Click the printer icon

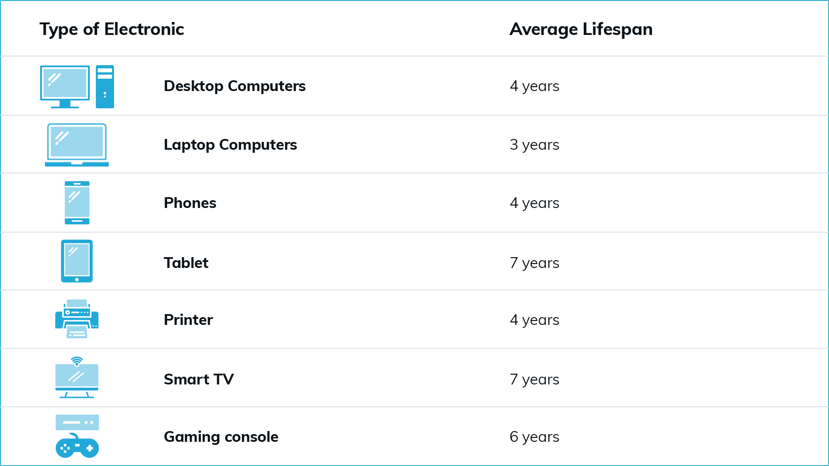coord(77,319)
